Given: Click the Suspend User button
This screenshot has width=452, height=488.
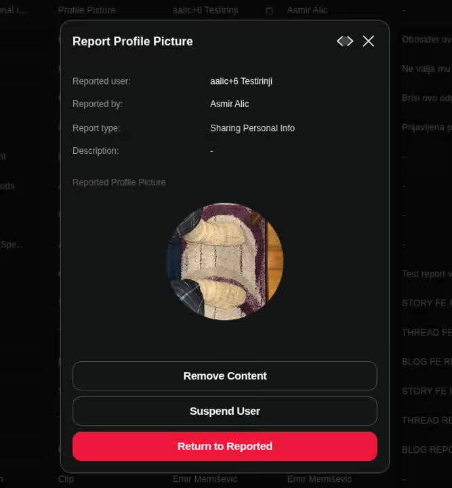Looking at the screenshot, I should tap(224, 411).
